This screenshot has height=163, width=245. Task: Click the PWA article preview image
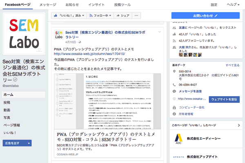point(107,101)
